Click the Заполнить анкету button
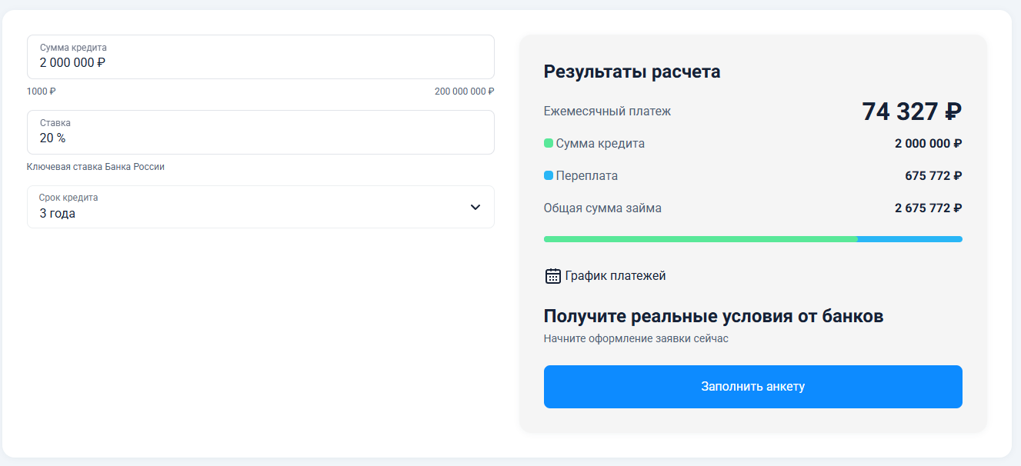The image size is (1021, 466). (752, 387)
